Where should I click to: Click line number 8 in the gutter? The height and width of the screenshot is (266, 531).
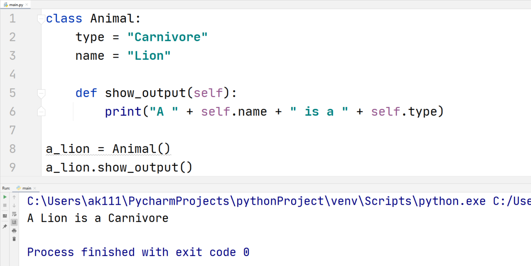tap(12, 148)
